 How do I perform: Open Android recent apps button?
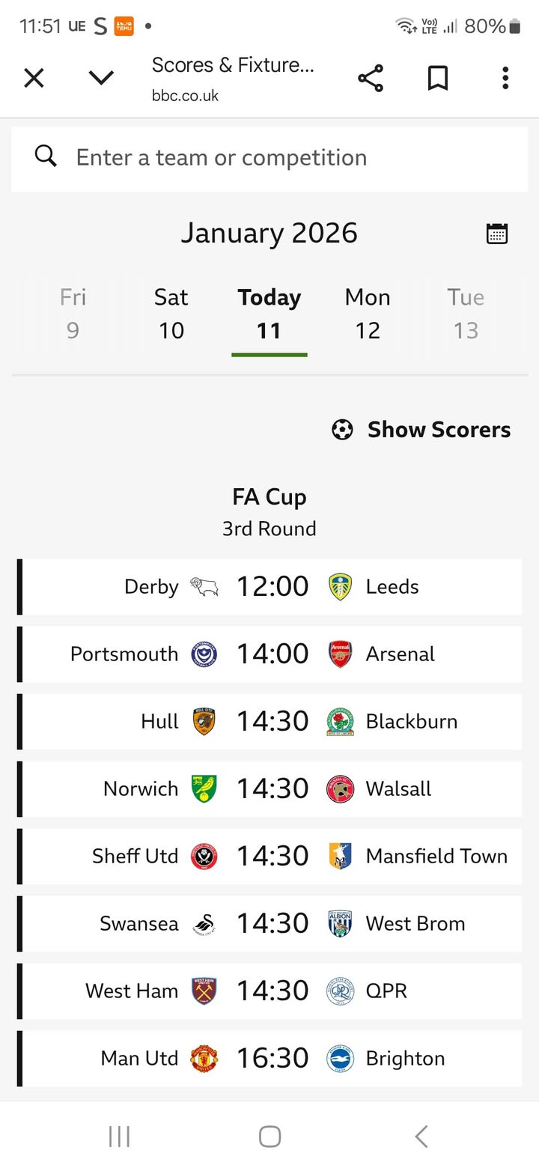[x=119, y=1137]
